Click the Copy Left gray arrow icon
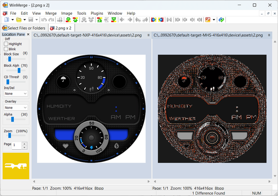The height and width of the screenshot is (196, 278). (x=130, y=19)
